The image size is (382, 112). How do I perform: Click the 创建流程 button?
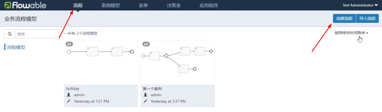[344, 19]
